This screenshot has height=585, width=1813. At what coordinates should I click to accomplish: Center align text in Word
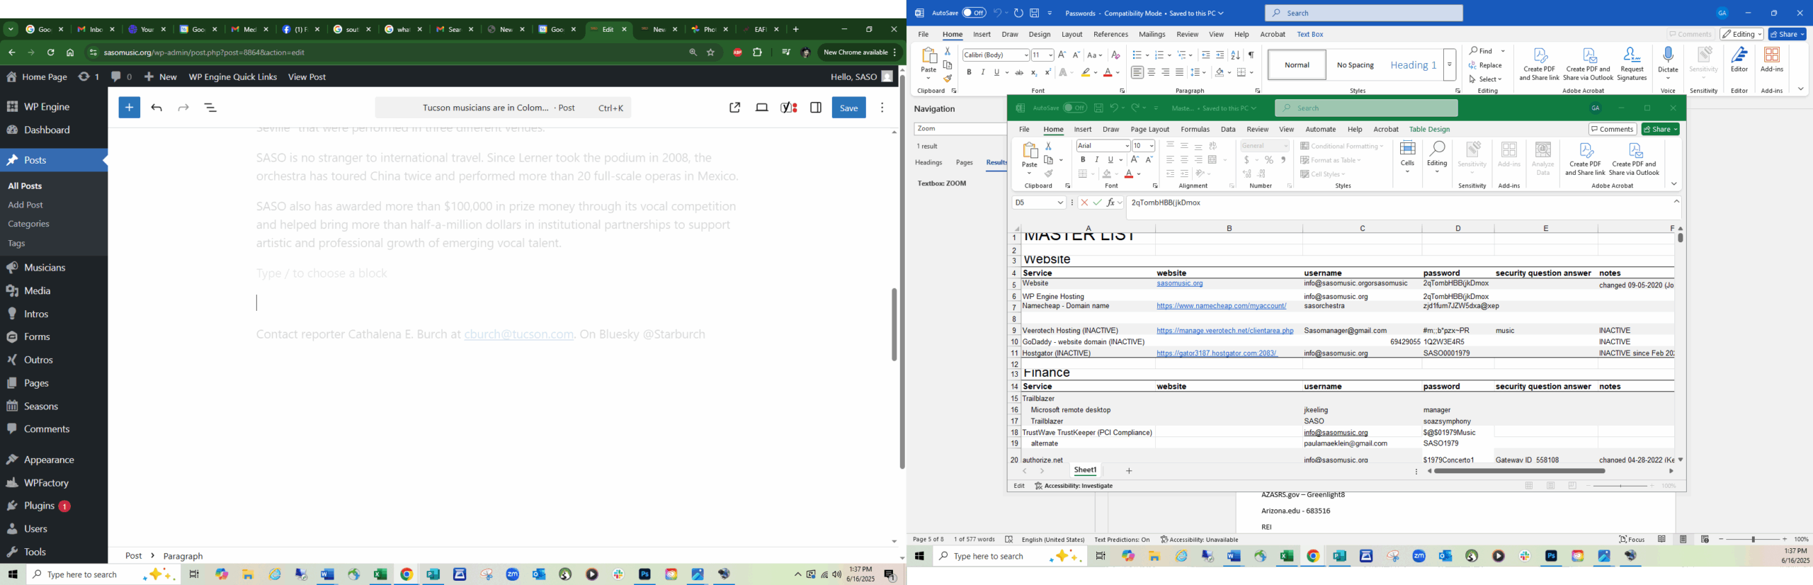(x=1152, y=72)
